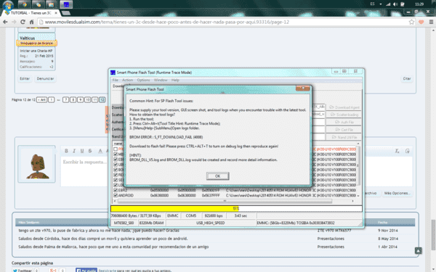
Task: Click the browser forward arrow
Action: 14,22
